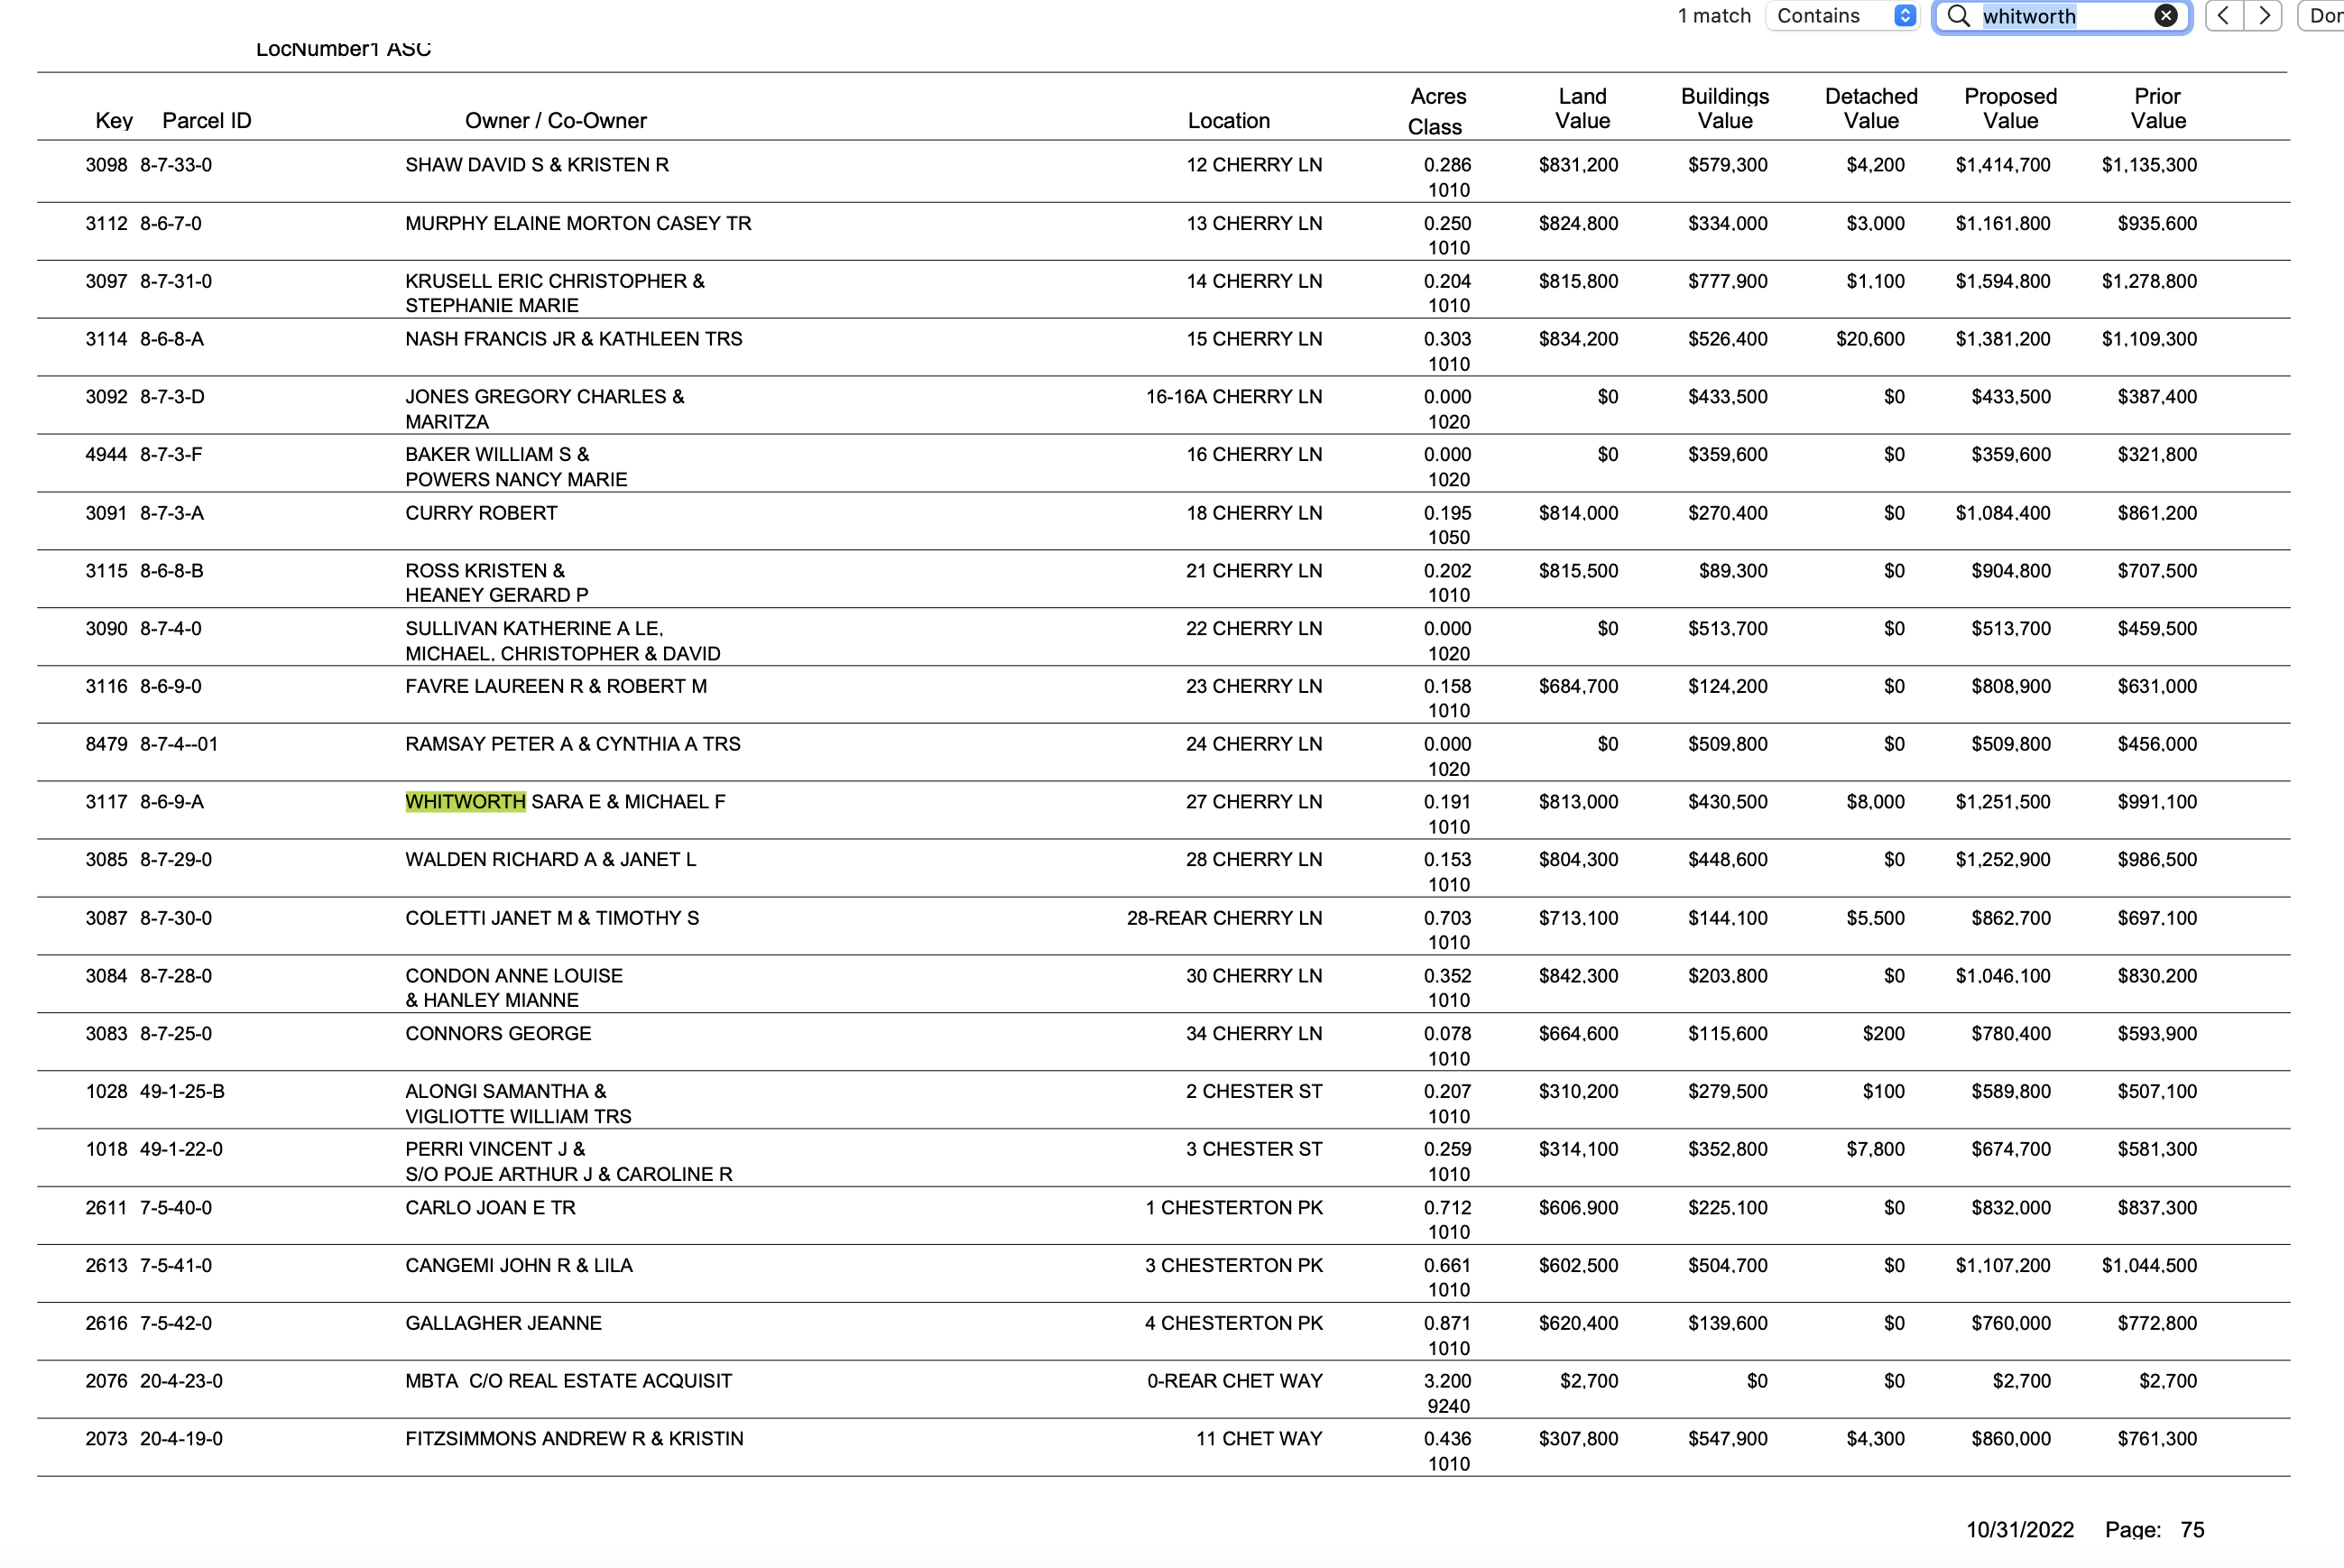Screen dimensions: 2344x1568
Task: Clear the whitworth search text
Action: click(2165, 16)
